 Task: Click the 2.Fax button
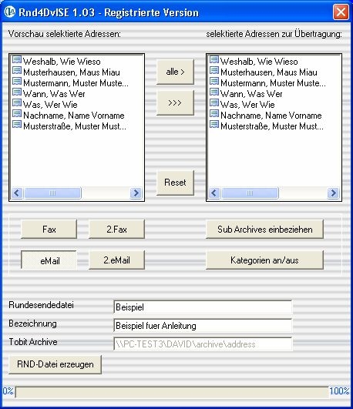click(x=116, y=229)
